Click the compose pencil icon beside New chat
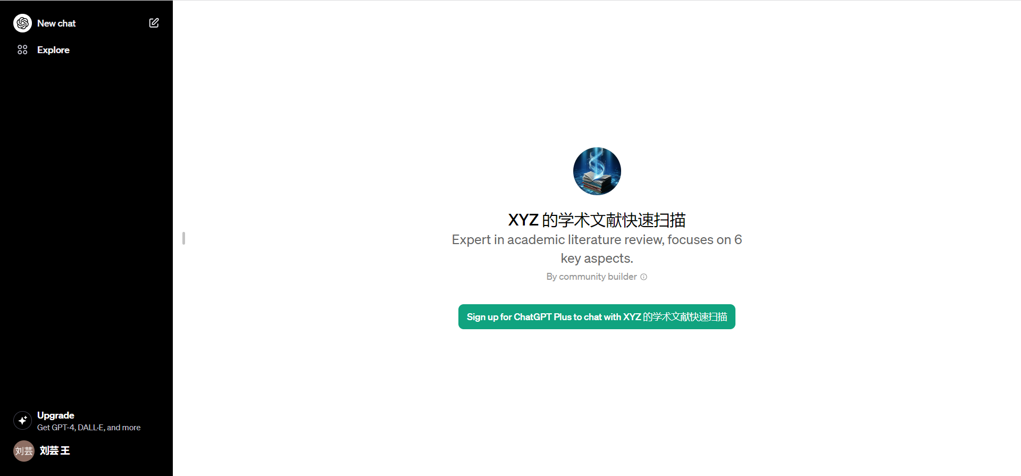The width and height of the screenshot is (1021, 476). [x=154, y=23]
